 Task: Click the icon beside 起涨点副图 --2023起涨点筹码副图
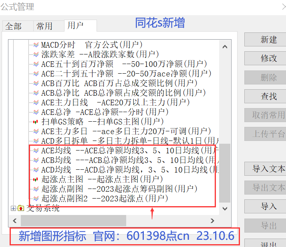pyautogui.click(x=36, y=189)
